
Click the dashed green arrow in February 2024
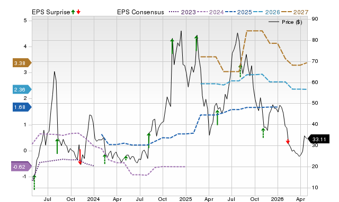tap(105, 159)
